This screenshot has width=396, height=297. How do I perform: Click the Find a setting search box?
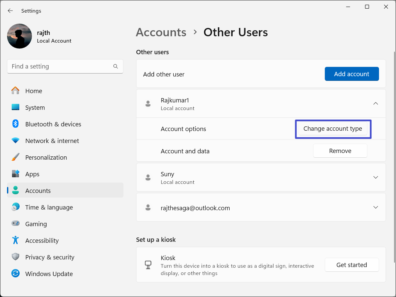click(60, 67)
